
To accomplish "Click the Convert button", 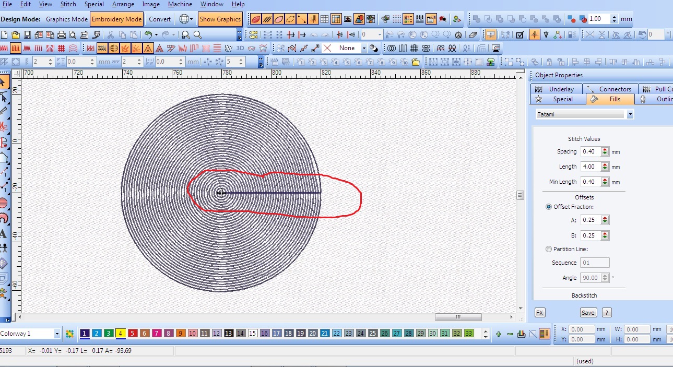I will (159, 19).
